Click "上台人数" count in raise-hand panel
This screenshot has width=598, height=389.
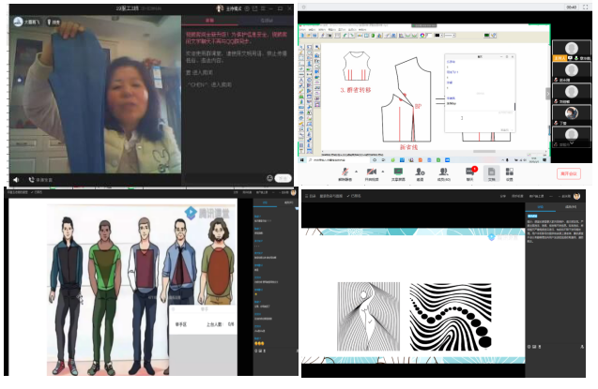pyautogui.click(x=220, y=324)
